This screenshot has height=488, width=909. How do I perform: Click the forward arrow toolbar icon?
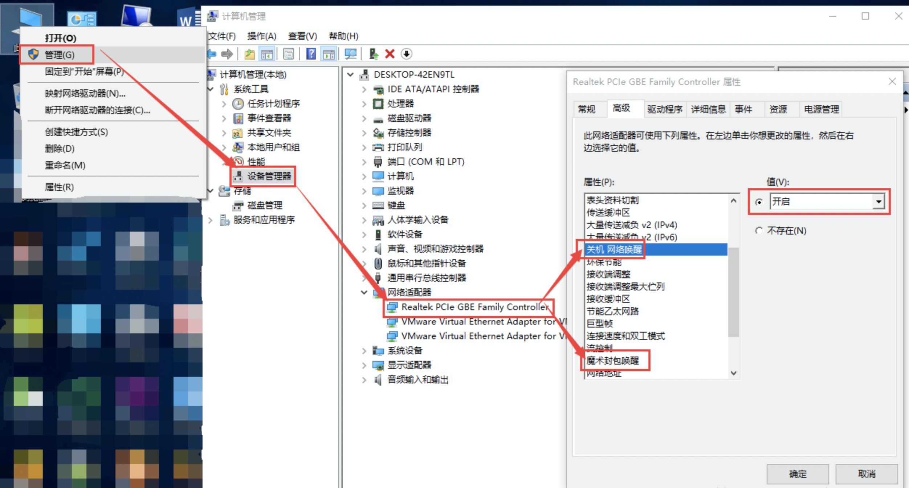click(x=227, y=54)
